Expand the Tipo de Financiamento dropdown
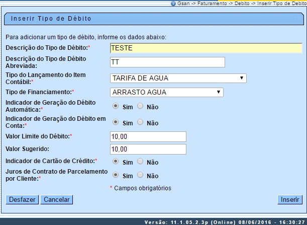Screen dimensions: 307x225 pos(166,92)
